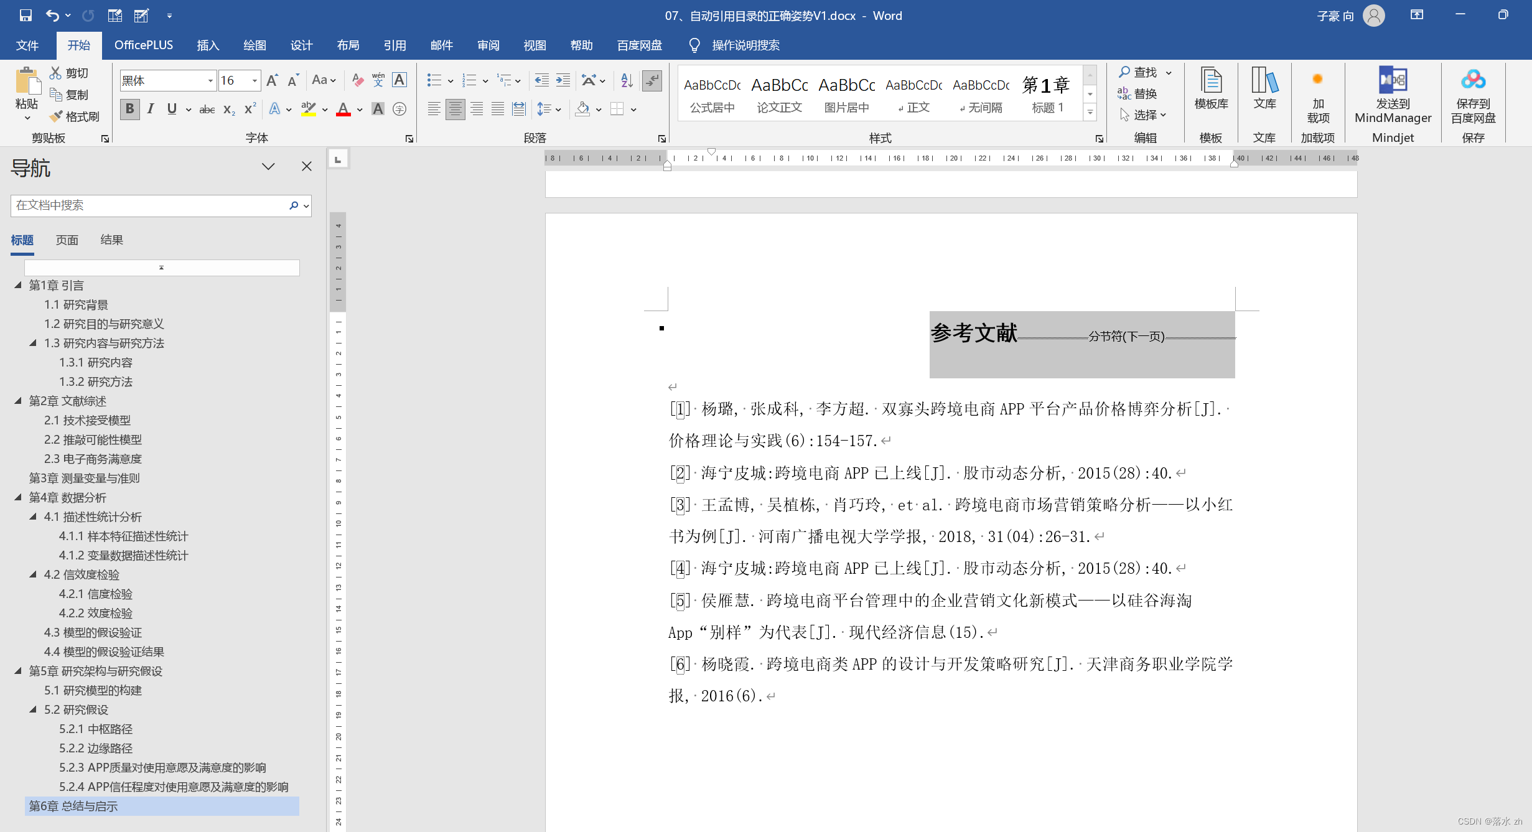Viewport: 1532px width, 832px height.
Task: Collapse 第1章 引言 in navigation tree
Action: pos(18,285)
